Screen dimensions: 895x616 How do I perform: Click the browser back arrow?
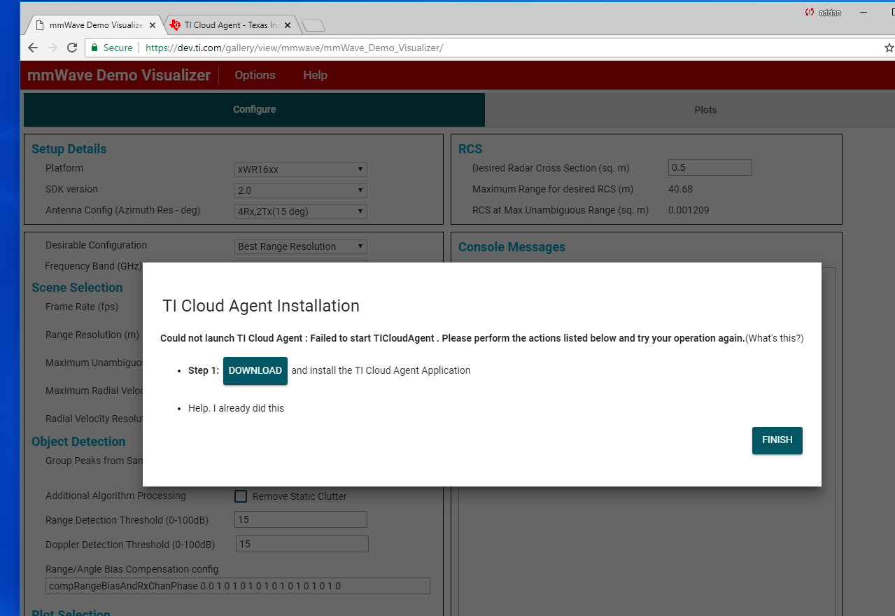pos(33,48)
